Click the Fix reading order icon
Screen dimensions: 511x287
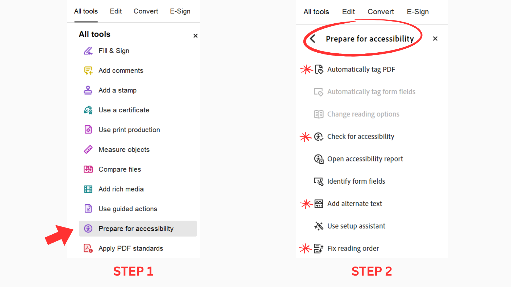coord(319,248)
